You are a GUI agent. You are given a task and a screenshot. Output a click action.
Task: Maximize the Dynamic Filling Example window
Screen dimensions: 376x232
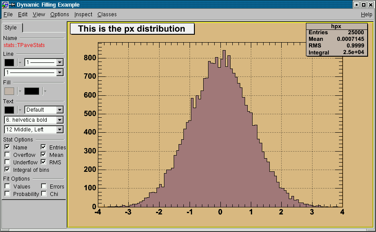[364, 5]
